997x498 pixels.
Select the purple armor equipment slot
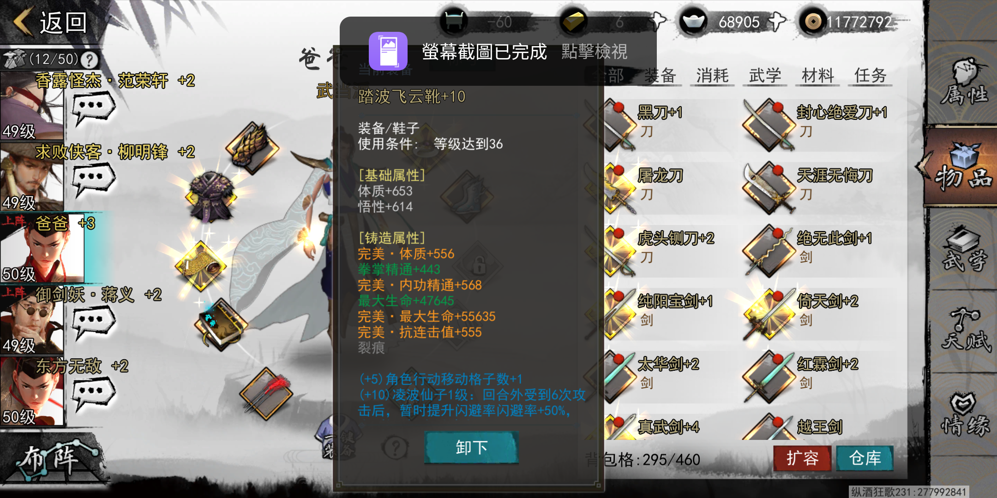210,196
